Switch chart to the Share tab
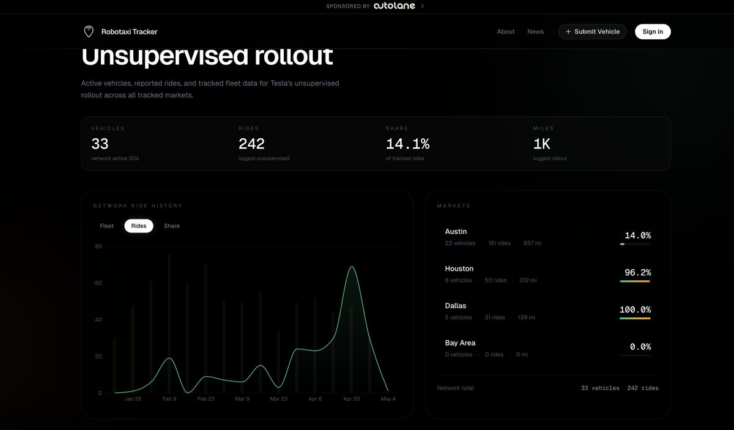 [172, 226]
